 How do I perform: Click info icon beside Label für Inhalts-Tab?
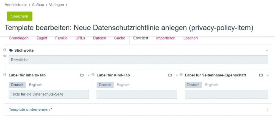tap(5, 75)
